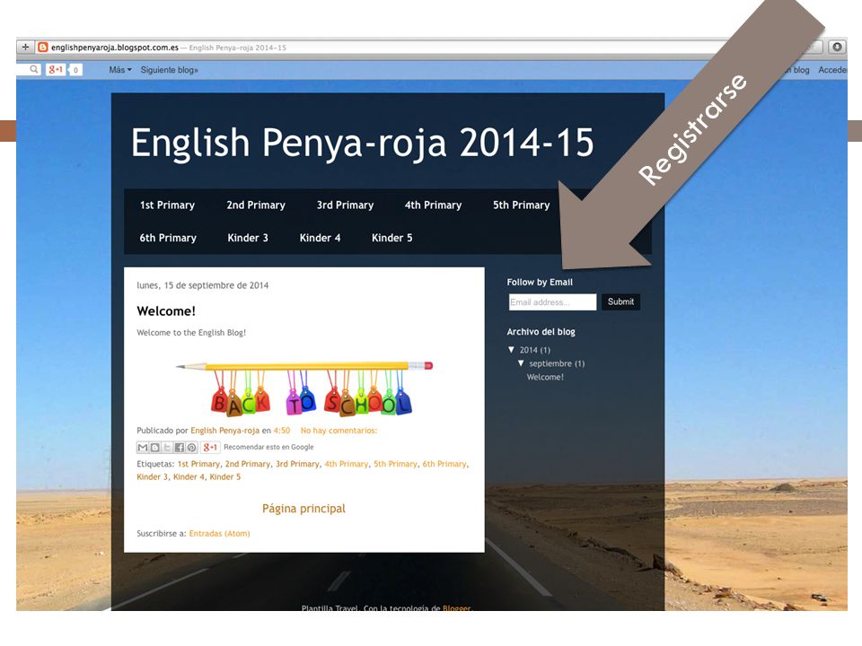
Task: Click the downloads icon at browser bar end
Action: [837, 48]
